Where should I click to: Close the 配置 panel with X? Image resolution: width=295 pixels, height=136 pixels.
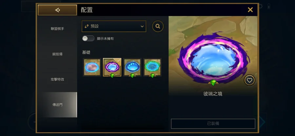coord(250,10)
